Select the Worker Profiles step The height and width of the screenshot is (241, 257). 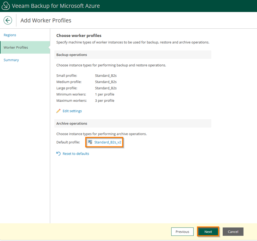(16, 48)
